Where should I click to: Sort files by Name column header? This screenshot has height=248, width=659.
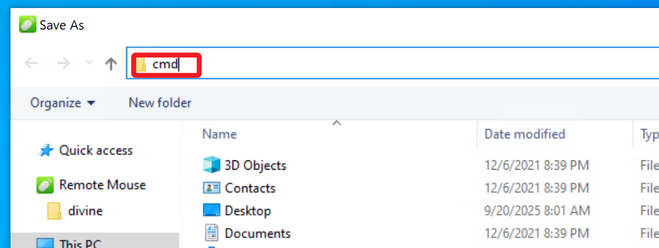point(219,134)
